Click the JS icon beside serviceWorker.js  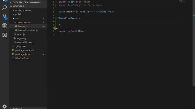(15, 42)
